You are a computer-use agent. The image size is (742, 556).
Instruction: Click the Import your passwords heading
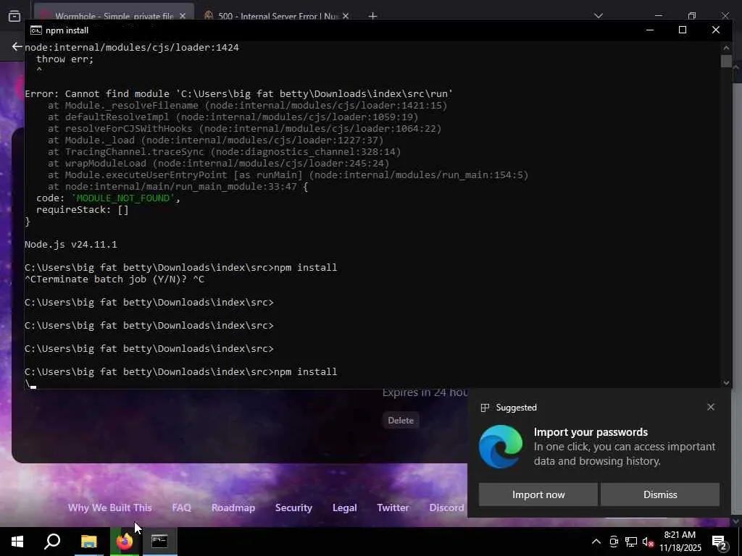591,432
